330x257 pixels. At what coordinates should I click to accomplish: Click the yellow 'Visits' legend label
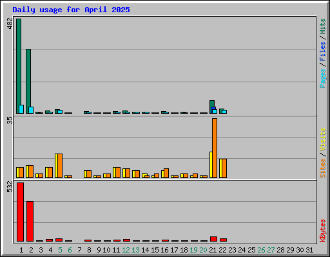323,139
